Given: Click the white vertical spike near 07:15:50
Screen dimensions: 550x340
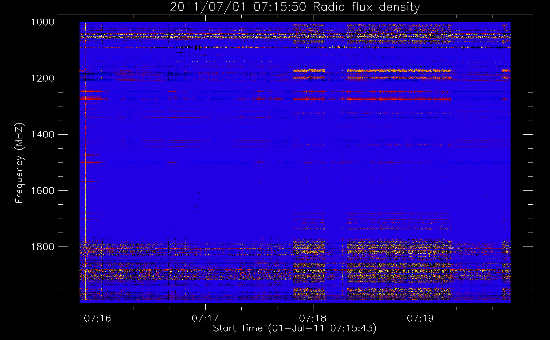Looking at the screenshot, I should [x=85, y=162].
